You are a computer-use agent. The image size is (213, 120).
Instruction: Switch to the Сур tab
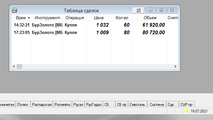(173, 105)
